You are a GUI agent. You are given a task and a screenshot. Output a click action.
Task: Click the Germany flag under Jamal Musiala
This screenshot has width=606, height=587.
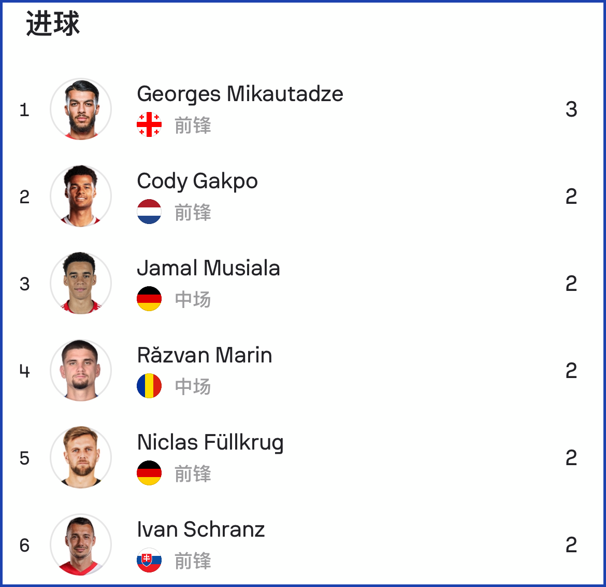[149, 299]
